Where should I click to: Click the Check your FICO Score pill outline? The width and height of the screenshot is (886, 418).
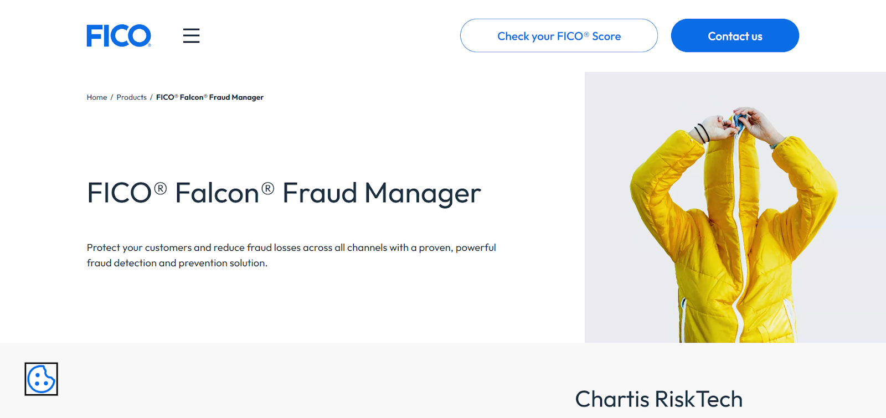tap(558, 35)
